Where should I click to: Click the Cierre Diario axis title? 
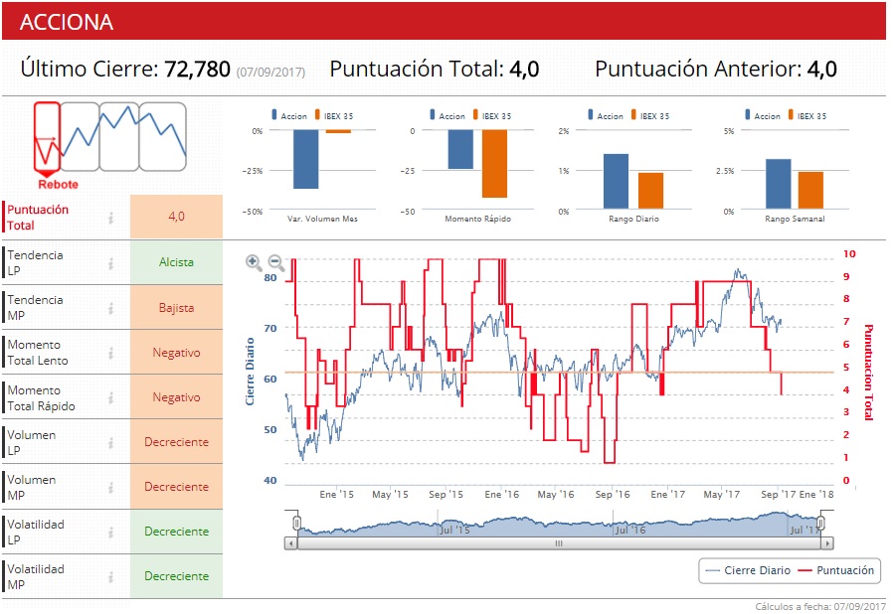[250, 372]
